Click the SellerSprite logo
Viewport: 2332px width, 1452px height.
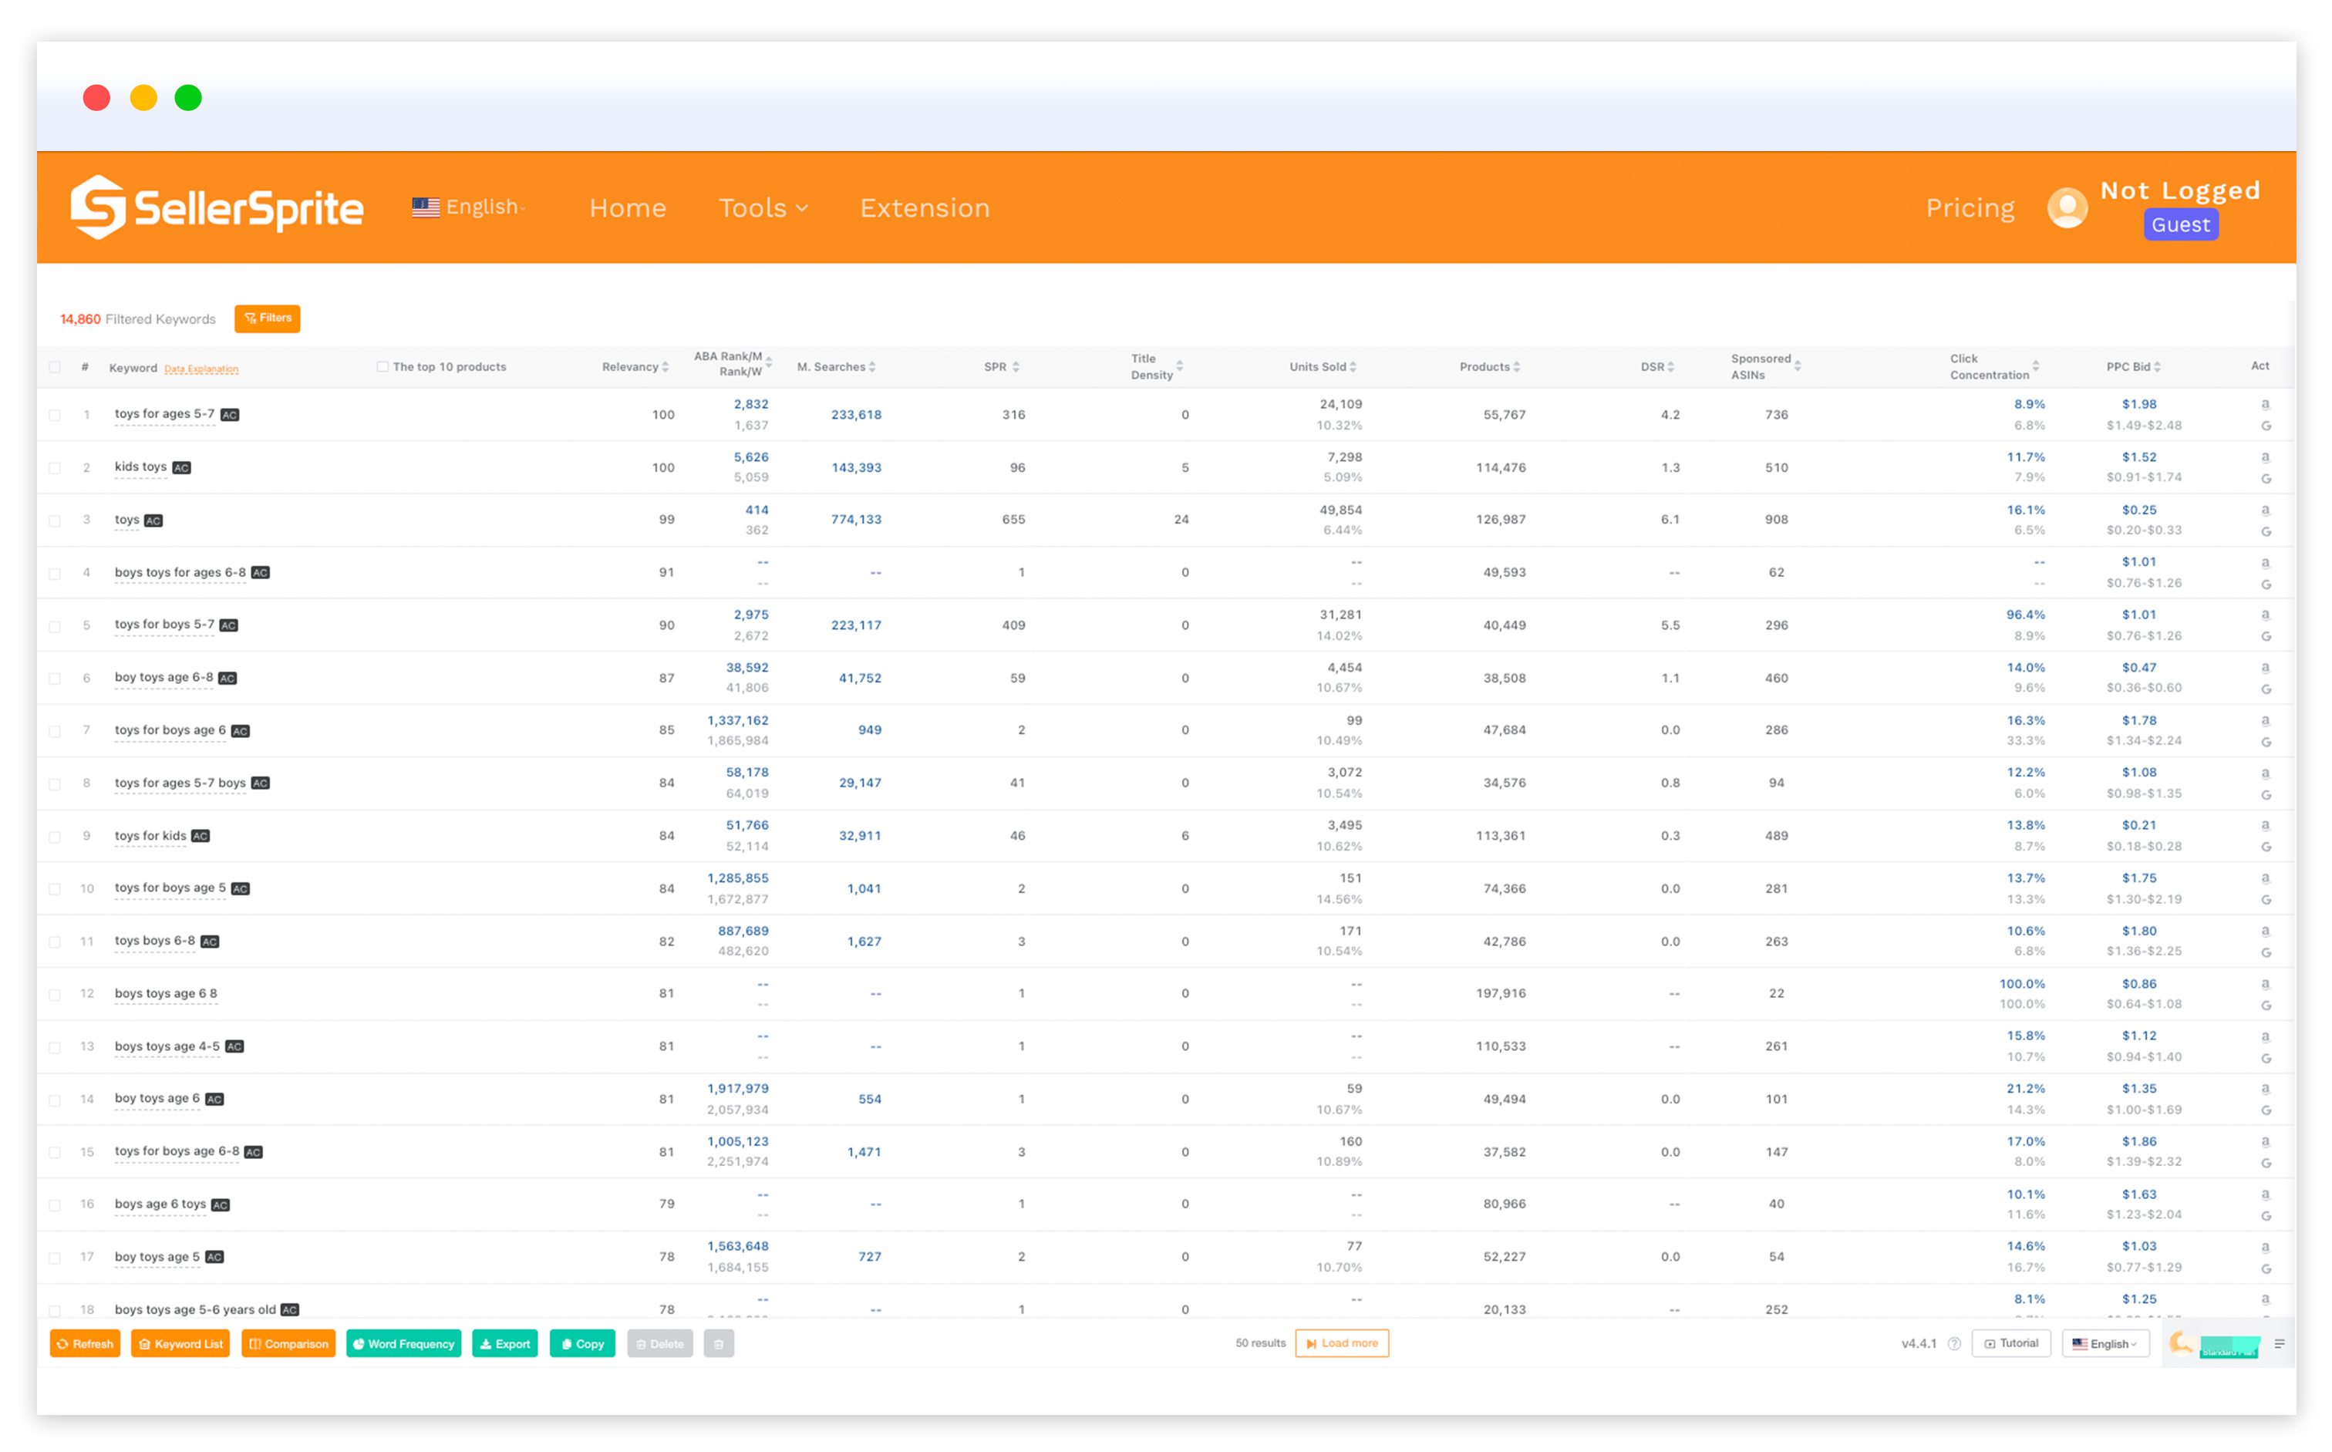pos(217,207)
